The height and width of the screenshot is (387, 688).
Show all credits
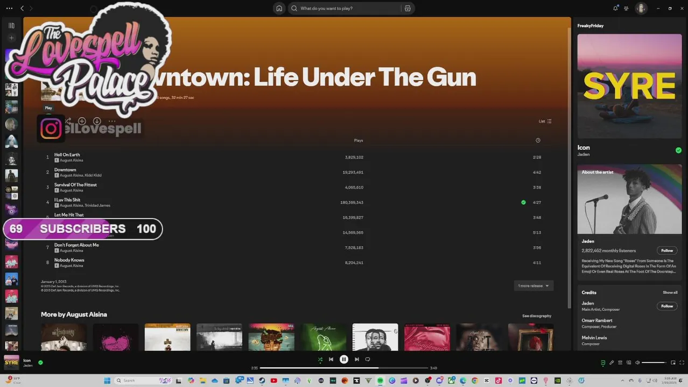click(x=670, y=292)
